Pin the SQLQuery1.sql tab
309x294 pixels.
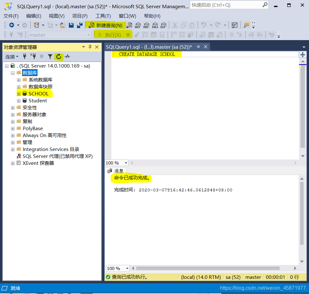(x=198, y=47)
